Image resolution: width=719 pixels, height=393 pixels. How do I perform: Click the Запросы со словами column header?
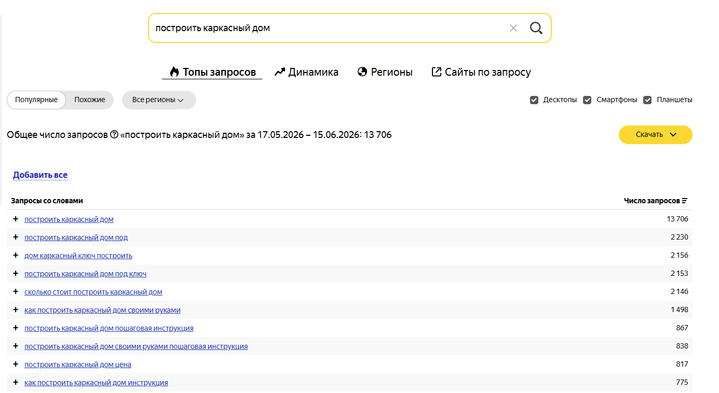coord(47,201)
